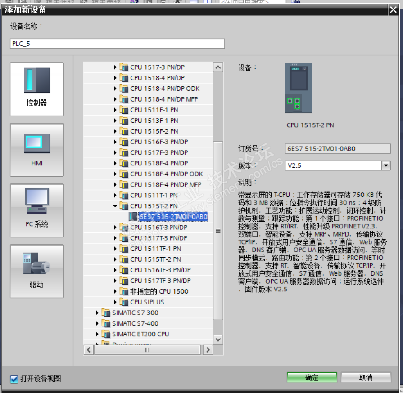Click the horizontal scrollbar thumb of device tree
The height and width of the screenshot is (393, 403).
147,350
